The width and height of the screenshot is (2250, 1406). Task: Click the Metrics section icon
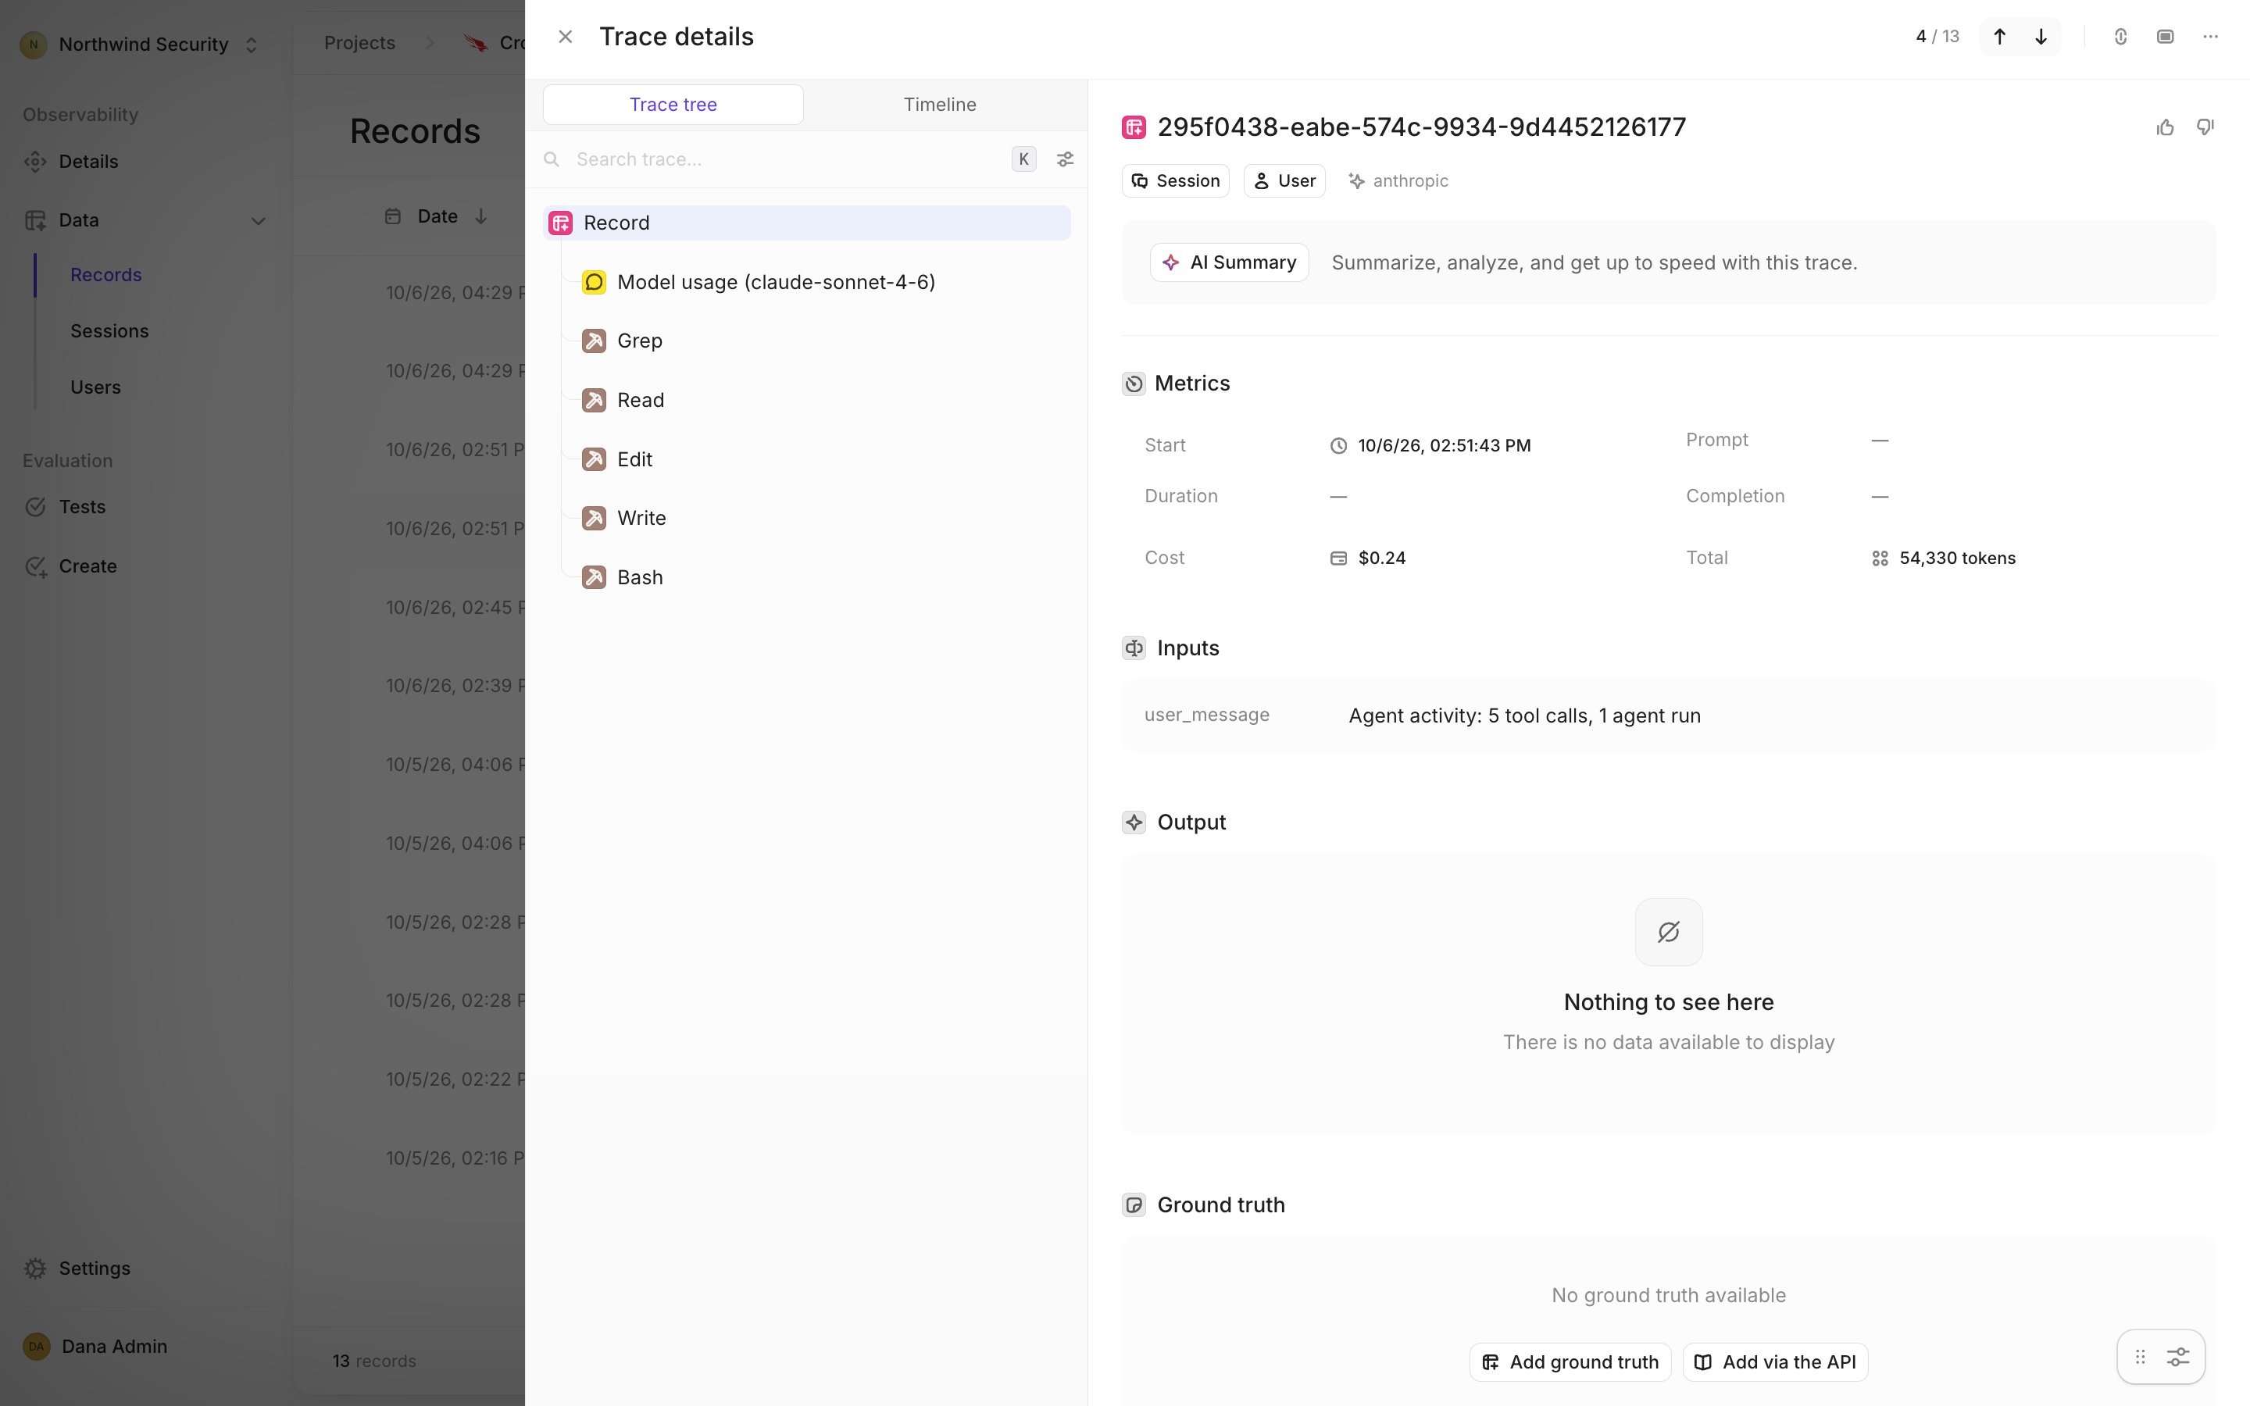click(x=1134, y=383)
